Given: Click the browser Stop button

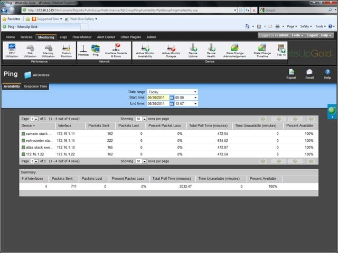Looking at the screenshot, I should [254, 10].
